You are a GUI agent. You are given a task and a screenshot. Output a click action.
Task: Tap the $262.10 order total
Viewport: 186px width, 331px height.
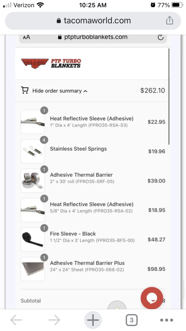coord(152,90)
